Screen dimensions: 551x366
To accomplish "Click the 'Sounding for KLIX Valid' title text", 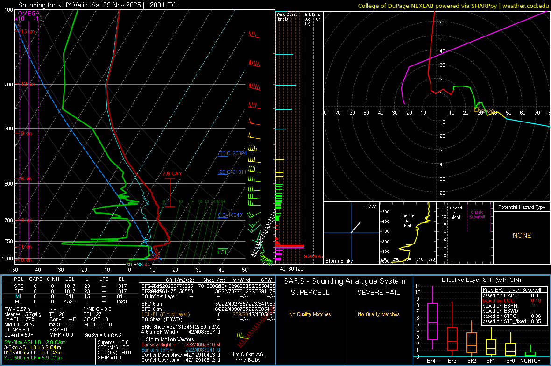I will (53, 5).
